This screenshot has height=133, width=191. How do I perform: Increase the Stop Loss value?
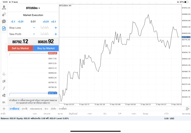(56, 28)
